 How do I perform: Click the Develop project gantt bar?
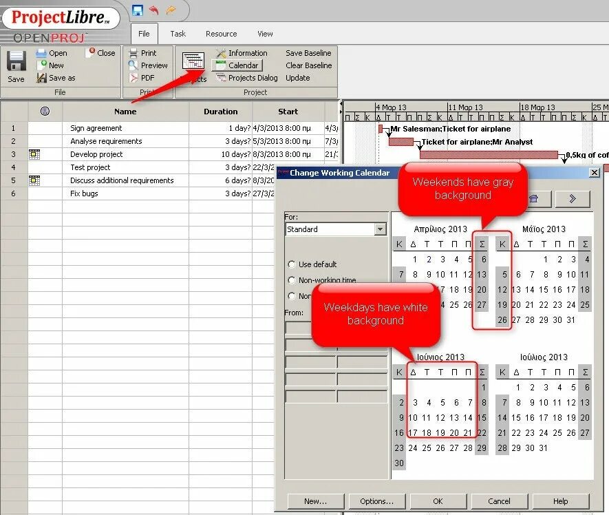tap(489, 155)
